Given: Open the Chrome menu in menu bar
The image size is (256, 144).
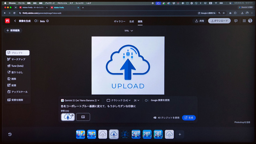Looking at the screenshot, I should point(12,3).
